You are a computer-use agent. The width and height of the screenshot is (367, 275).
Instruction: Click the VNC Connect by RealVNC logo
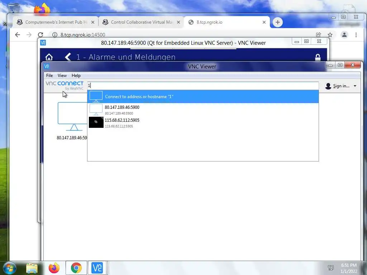65,85
